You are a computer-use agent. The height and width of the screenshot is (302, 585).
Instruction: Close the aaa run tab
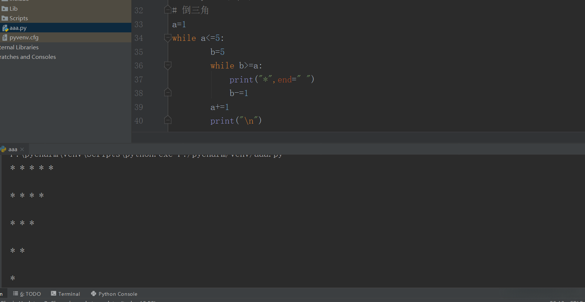click(x=22, y=149)
